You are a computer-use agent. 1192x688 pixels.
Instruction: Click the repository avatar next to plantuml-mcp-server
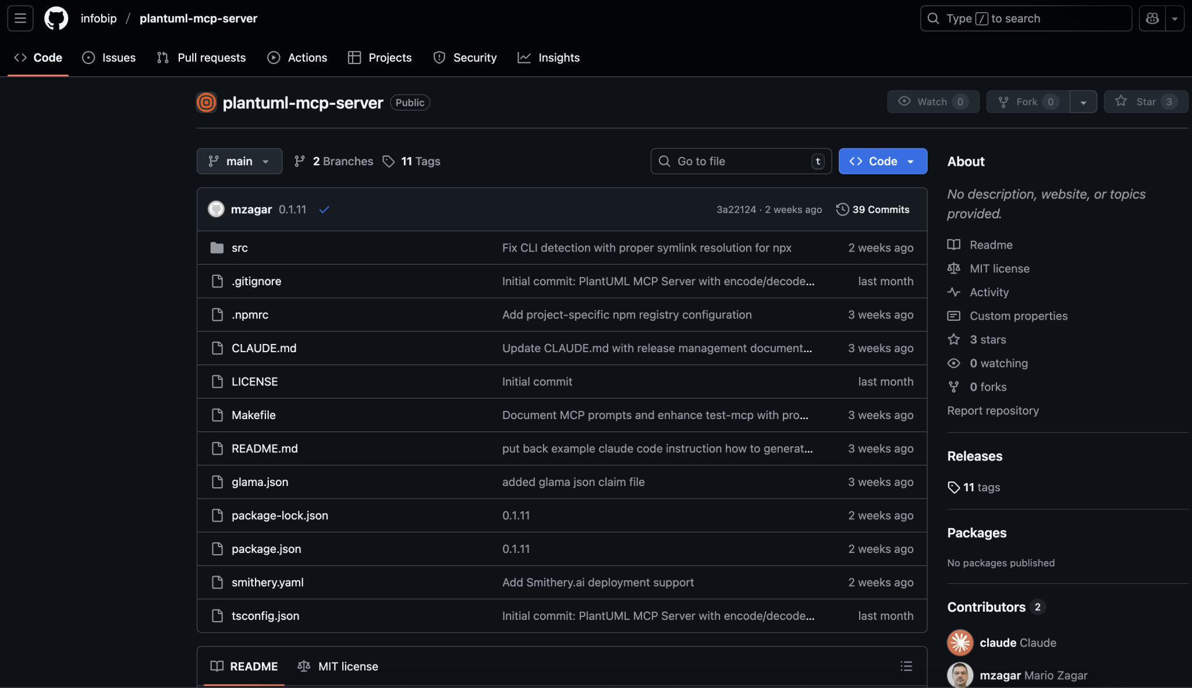206,102
